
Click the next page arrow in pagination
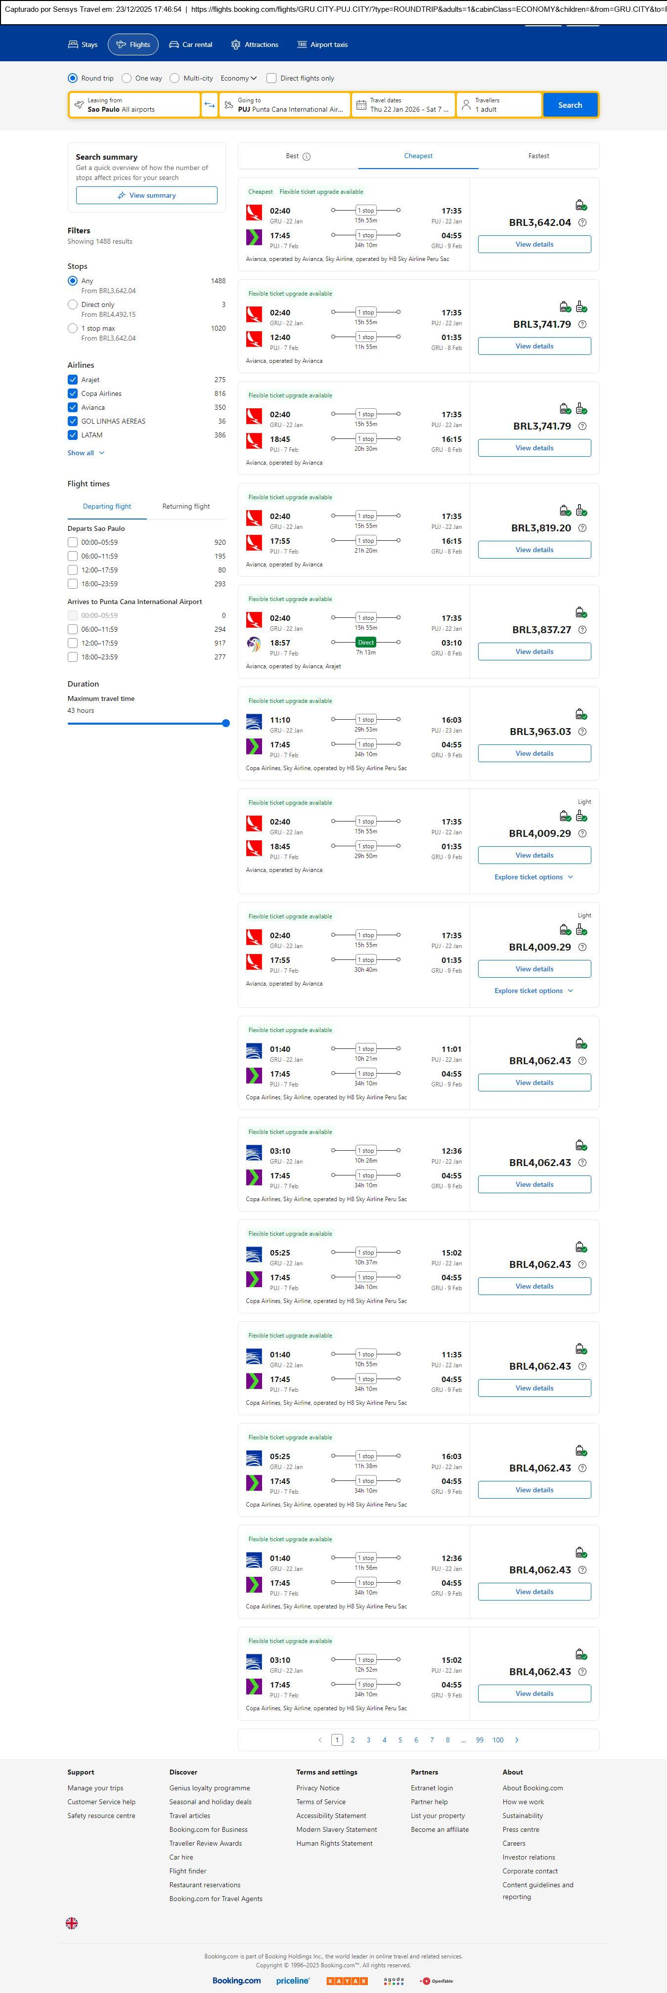(x=517, y=1739)
